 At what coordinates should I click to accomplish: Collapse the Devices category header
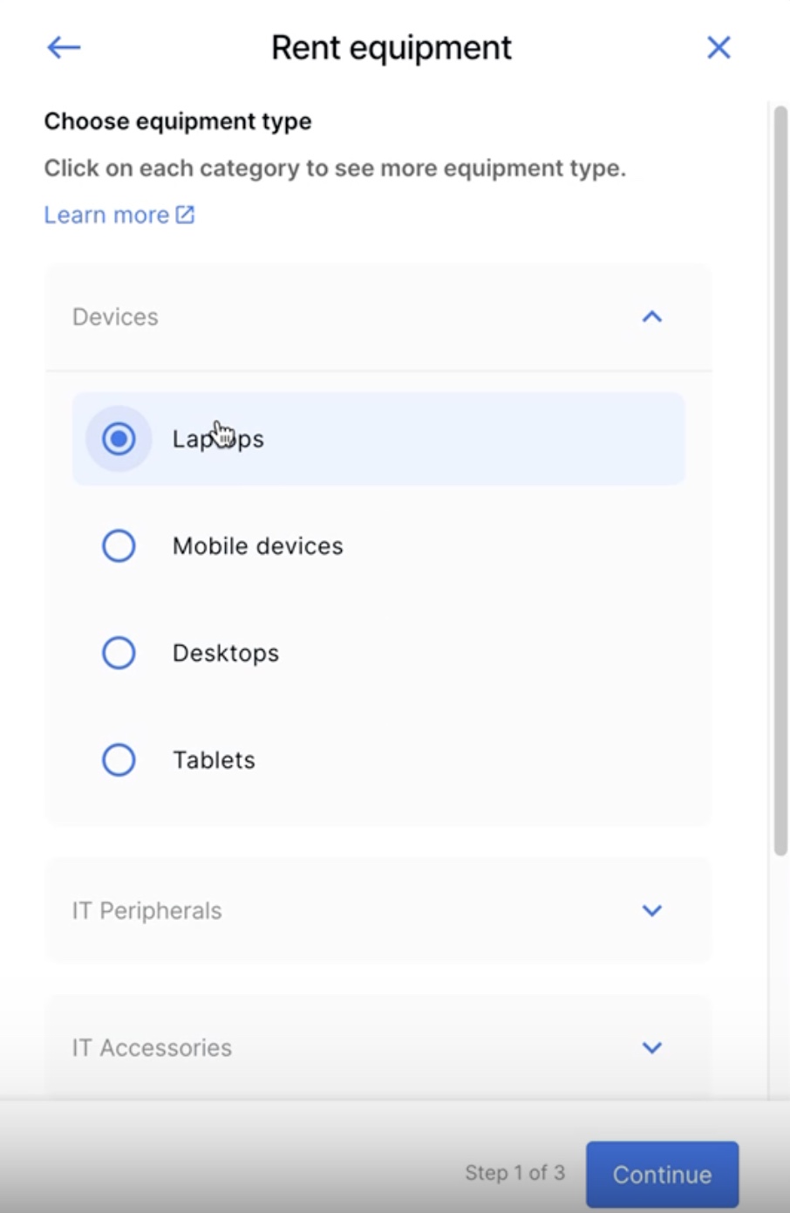click(378, 317)
